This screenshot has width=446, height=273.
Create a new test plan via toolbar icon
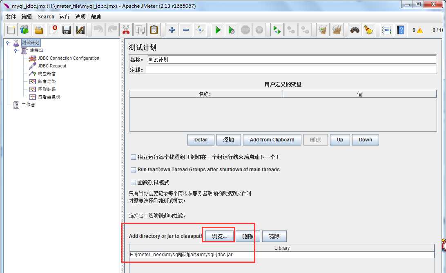pyautogui.click(x=11, y=29)
